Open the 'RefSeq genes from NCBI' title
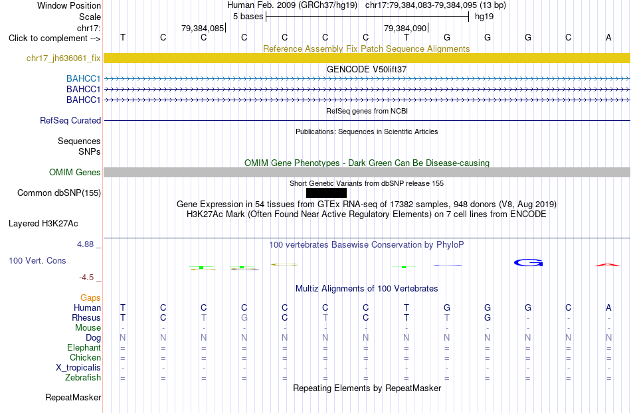This screenshot has height=413, width=631. tap(367, 111)
